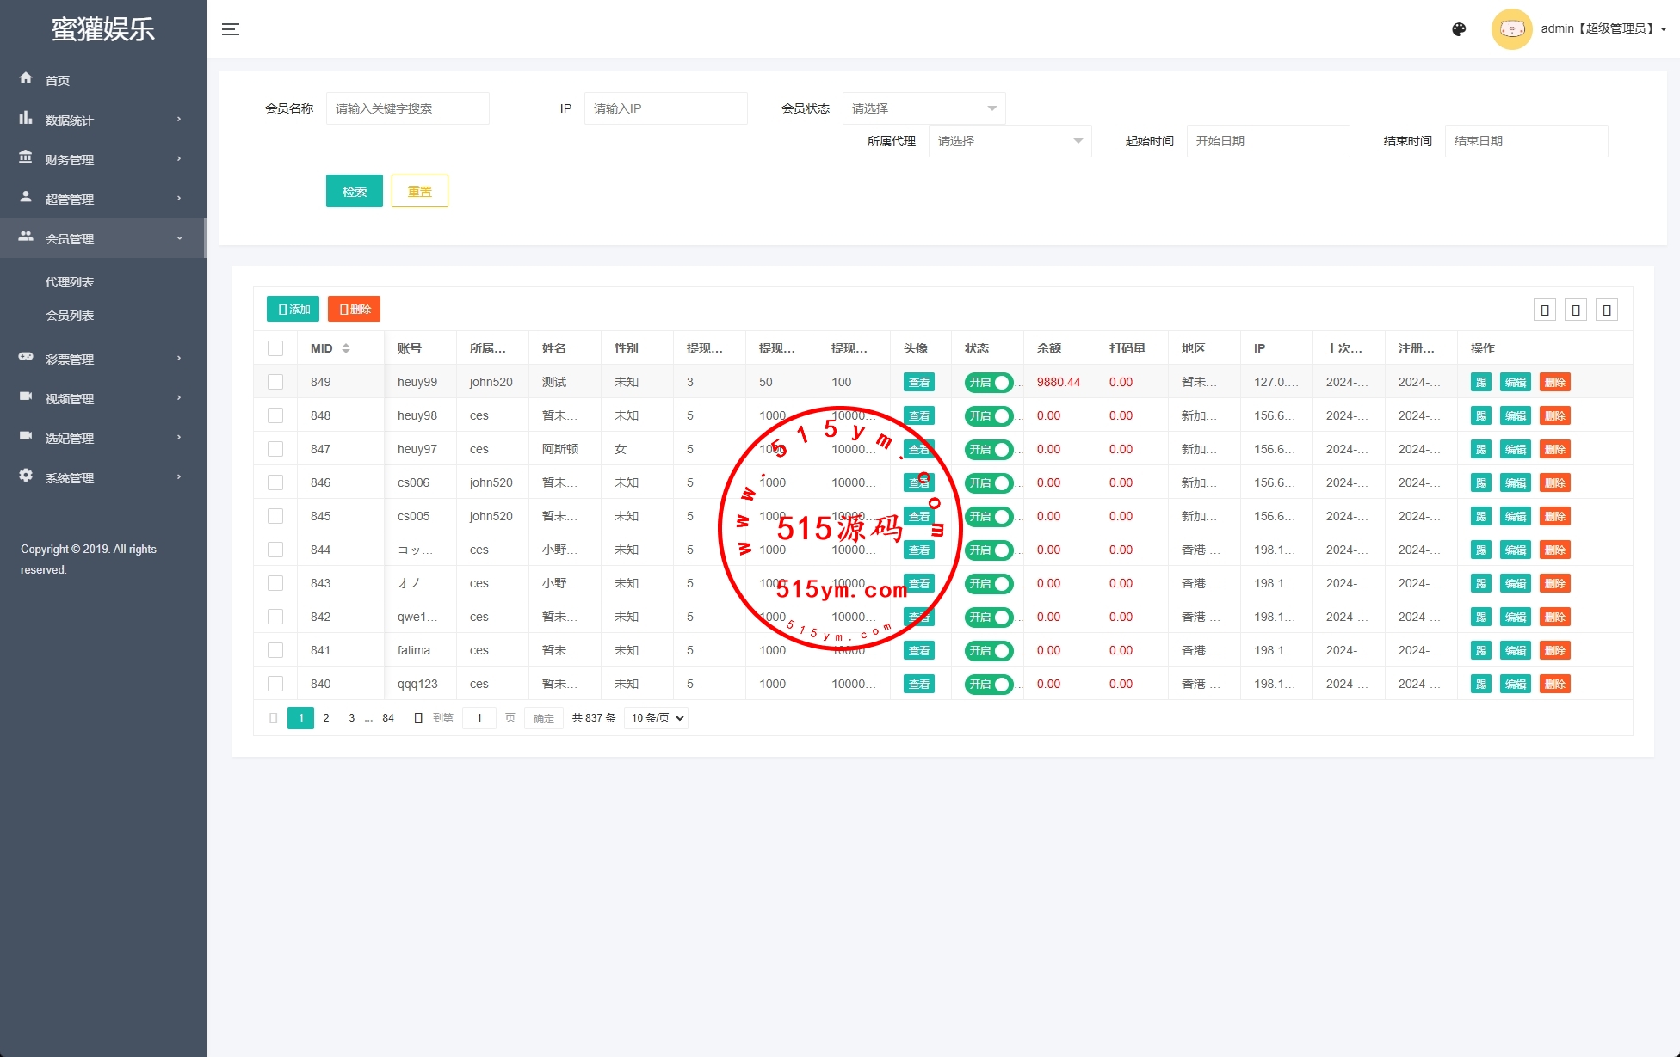
Task: Click the 开始日期 start date field
Action: (1267, 141)
